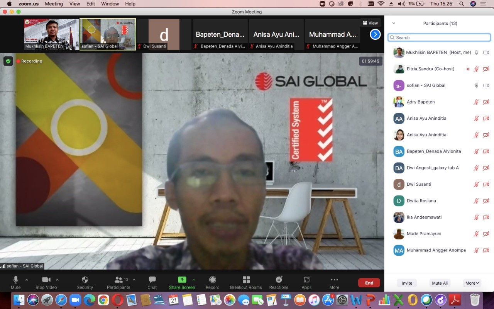
Task: Open Microsoft Word from the Dock
Action: point(356,300)
